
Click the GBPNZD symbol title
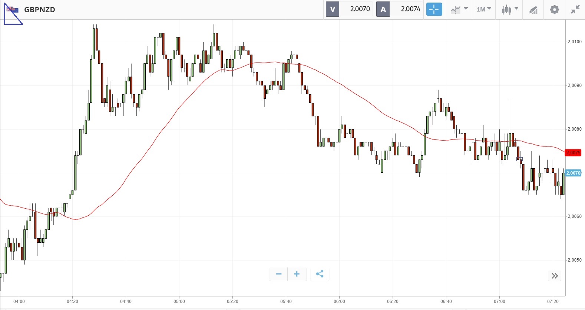tap(40, 10)
